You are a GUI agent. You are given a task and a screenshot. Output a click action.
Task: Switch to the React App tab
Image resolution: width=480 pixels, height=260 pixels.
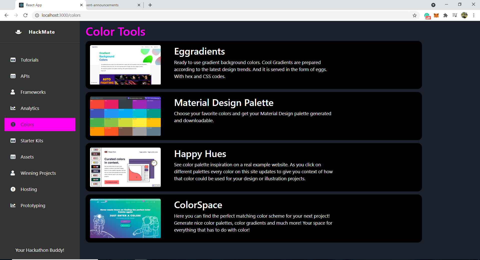pyautogui.click(x=50, y=5)
